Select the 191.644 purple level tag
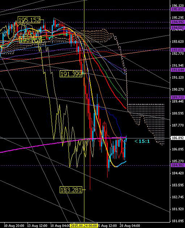This screenshot has height=228, width=185. pos(178,70)
